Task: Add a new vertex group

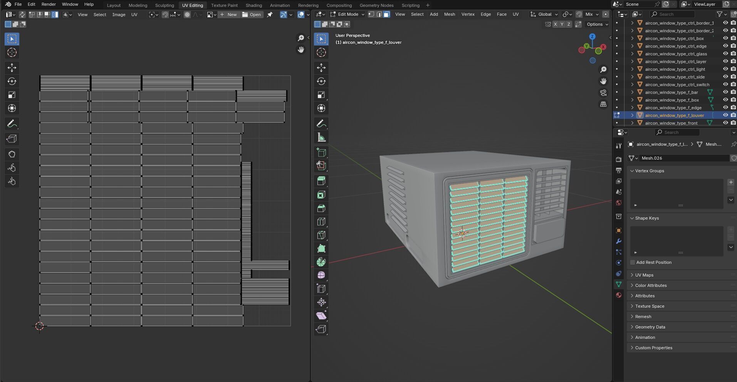Action: (x=731, y=182)
